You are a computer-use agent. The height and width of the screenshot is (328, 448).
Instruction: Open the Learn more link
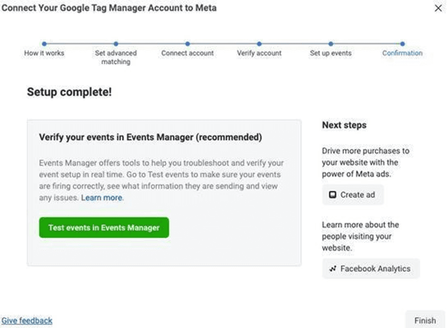(x=101, y=197)
